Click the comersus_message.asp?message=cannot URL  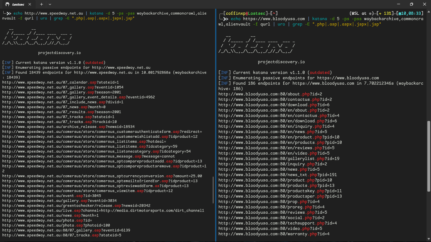tap(89, 156)
